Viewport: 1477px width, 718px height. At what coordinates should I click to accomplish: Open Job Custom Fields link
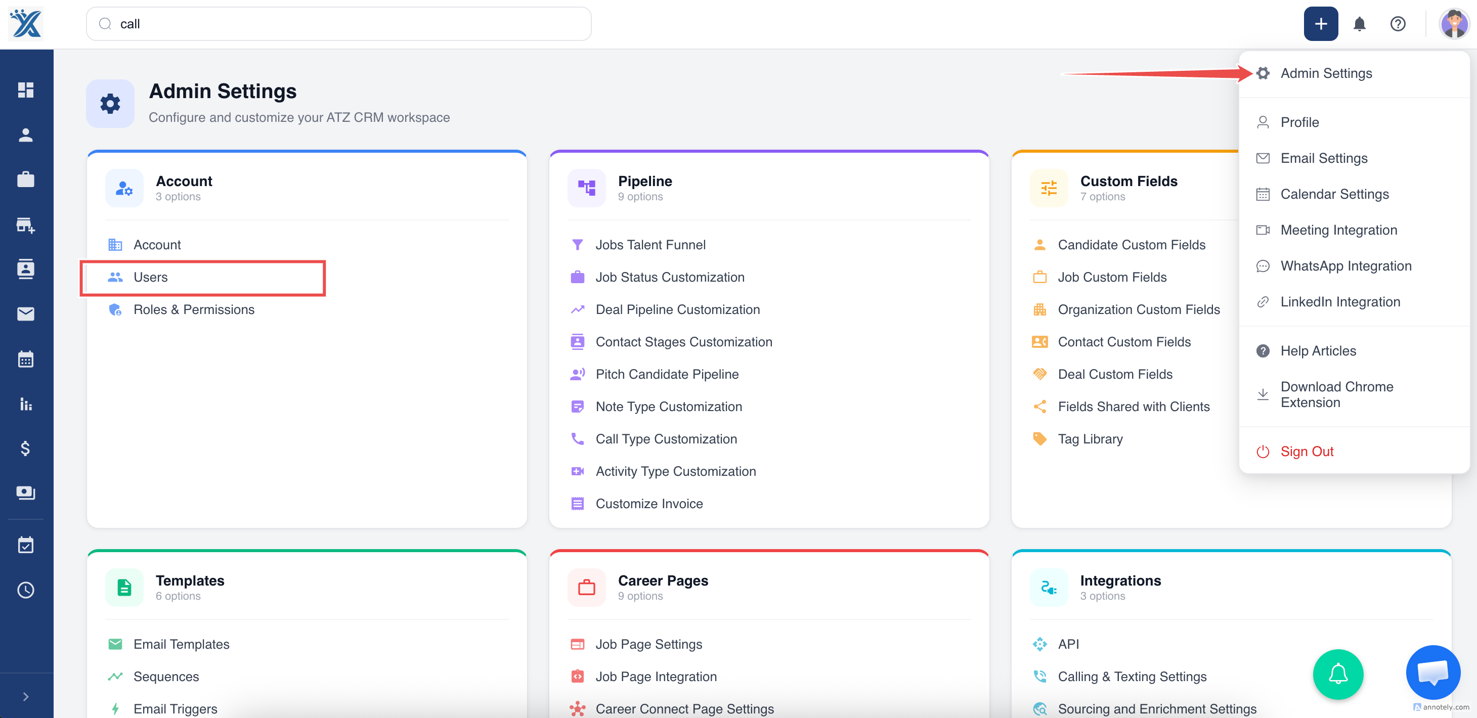pyautogui.click(x=1112, y=278)
